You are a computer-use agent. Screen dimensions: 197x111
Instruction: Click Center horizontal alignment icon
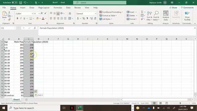click(x=54, y=18)
